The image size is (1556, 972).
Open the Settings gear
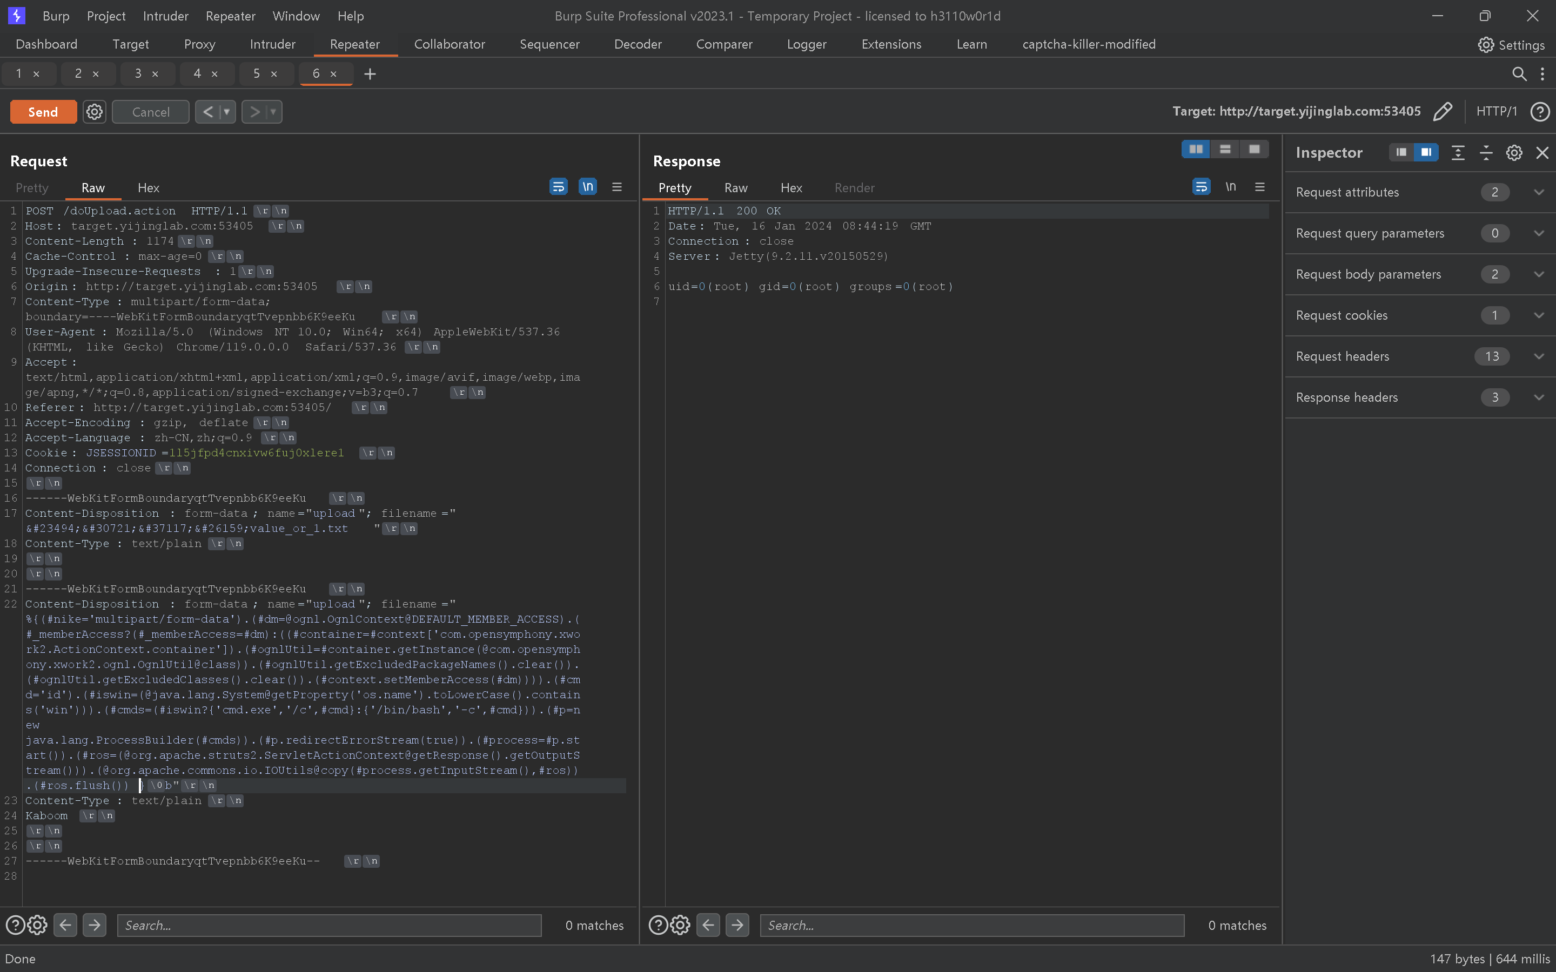[1486, 44]
